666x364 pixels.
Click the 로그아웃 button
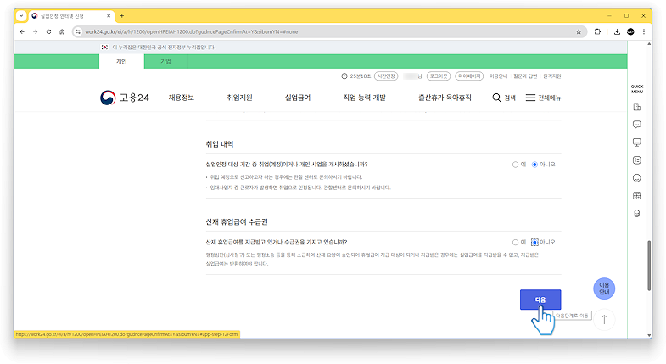439,76
